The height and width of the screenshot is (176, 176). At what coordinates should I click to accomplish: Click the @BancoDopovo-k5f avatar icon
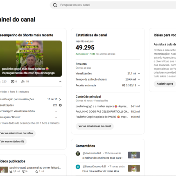[x=78, y=167]
